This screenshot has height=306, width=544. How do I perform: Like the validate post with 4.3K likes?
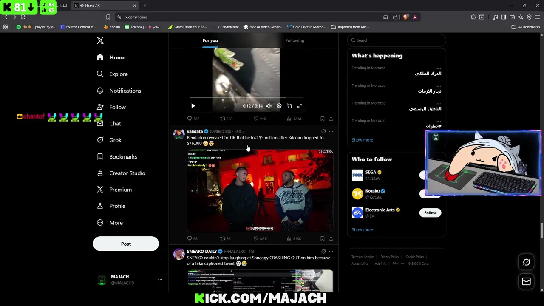[260, 238]
